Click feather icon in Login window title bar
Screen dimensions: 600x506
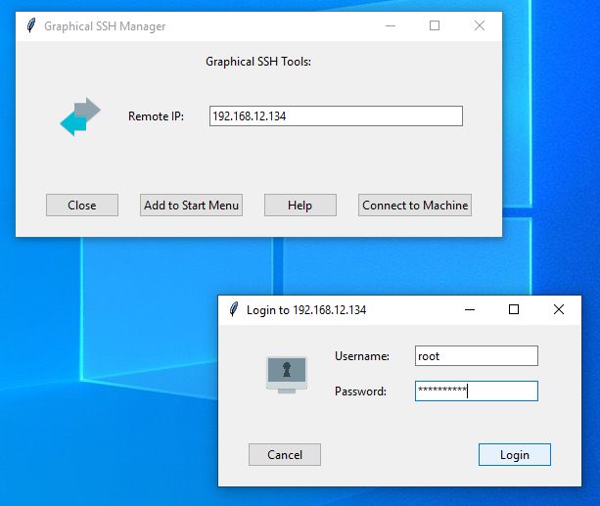coord(234,309)
